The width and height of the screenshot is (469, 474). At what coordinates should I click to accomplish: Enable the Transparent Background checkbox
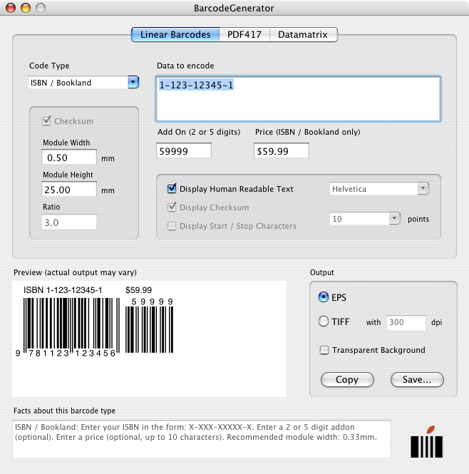[x=324, y=350]
